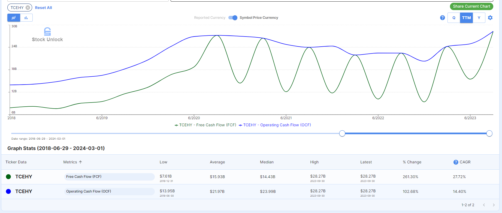The height and width of the screenshot is (213, 502).
Task: Select yearly Y period tab
Action: pos(479,18)
